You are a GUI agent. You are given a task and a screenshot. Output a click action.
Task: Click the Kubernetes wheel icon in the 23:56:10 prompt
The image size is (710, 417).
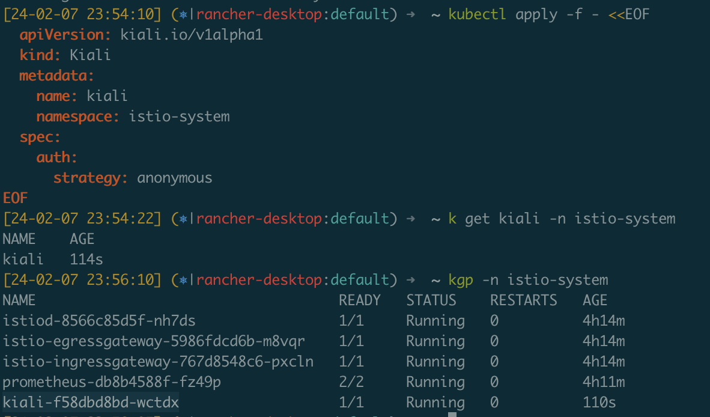[183, 280]
